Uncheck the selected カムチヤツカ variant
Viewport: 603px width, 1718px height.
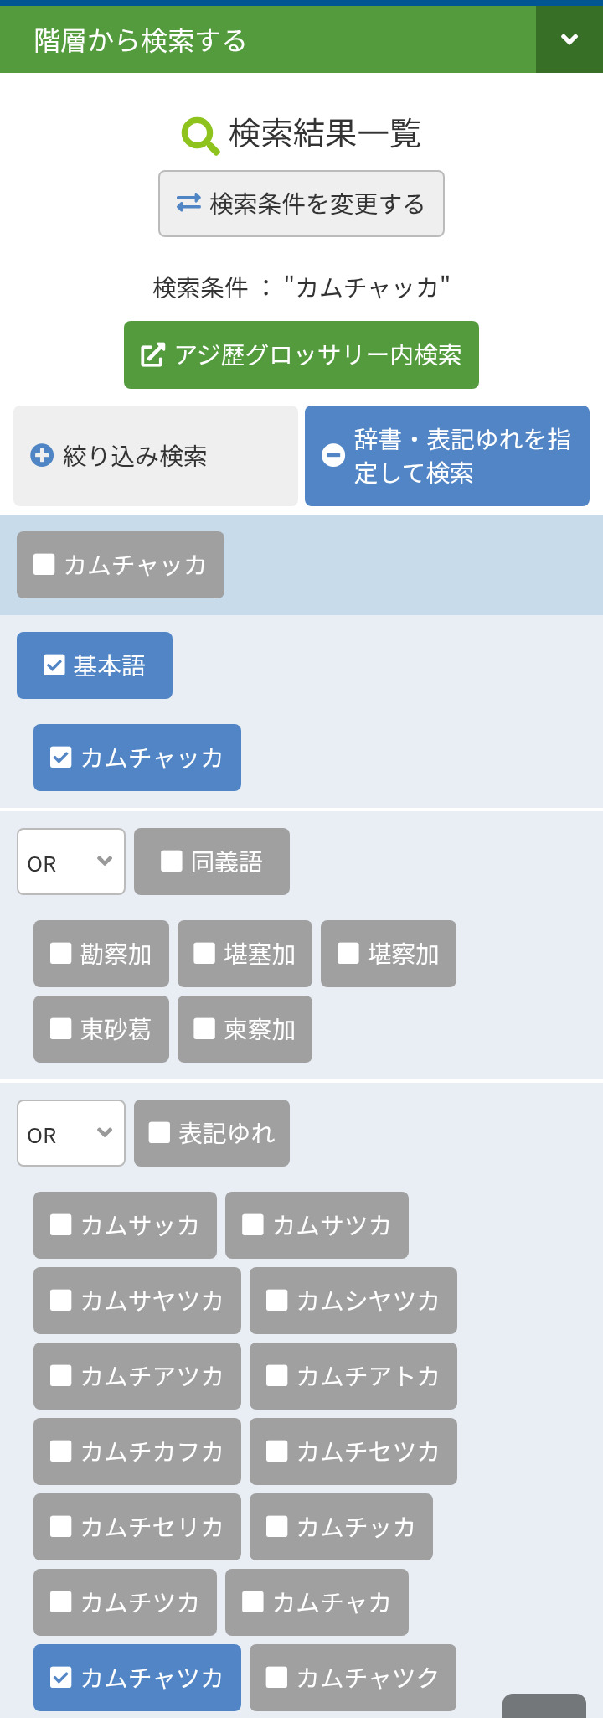(61, 1677)
